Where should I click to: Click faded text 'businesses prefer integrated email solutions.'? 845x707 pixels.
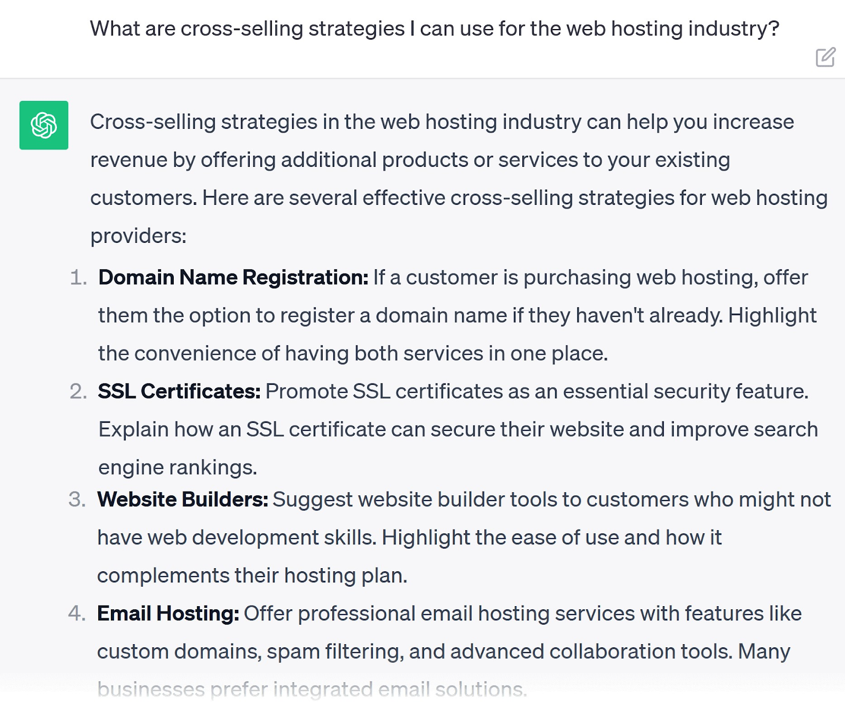[312, 690]
